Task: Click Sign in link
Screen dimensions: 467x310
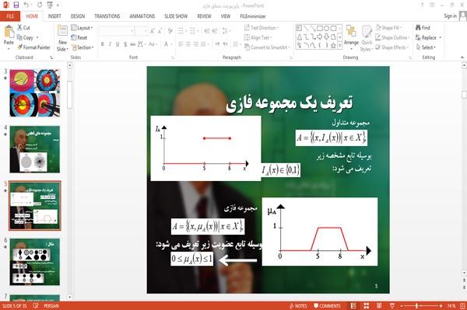Action: coord(450,16)
